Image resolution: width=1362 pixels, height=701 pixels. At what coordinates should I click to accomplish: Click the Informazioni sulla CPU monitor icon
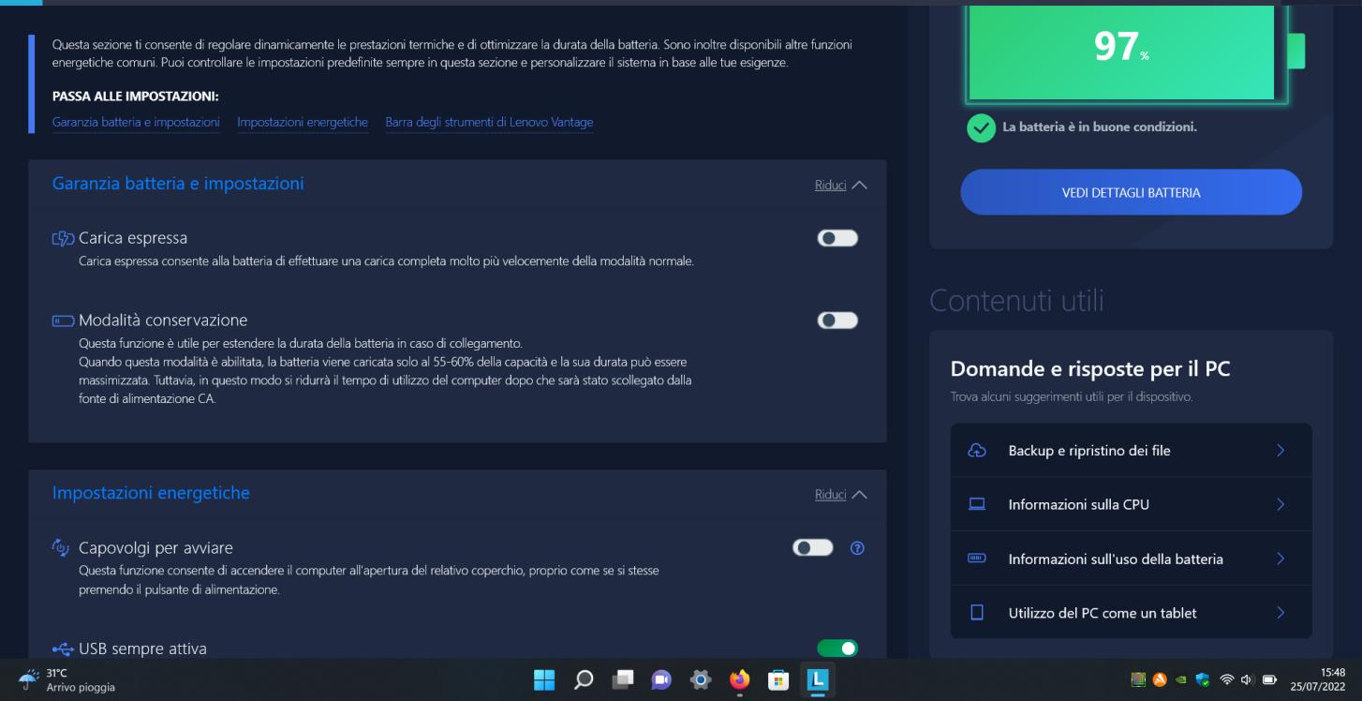coord(977,504)
